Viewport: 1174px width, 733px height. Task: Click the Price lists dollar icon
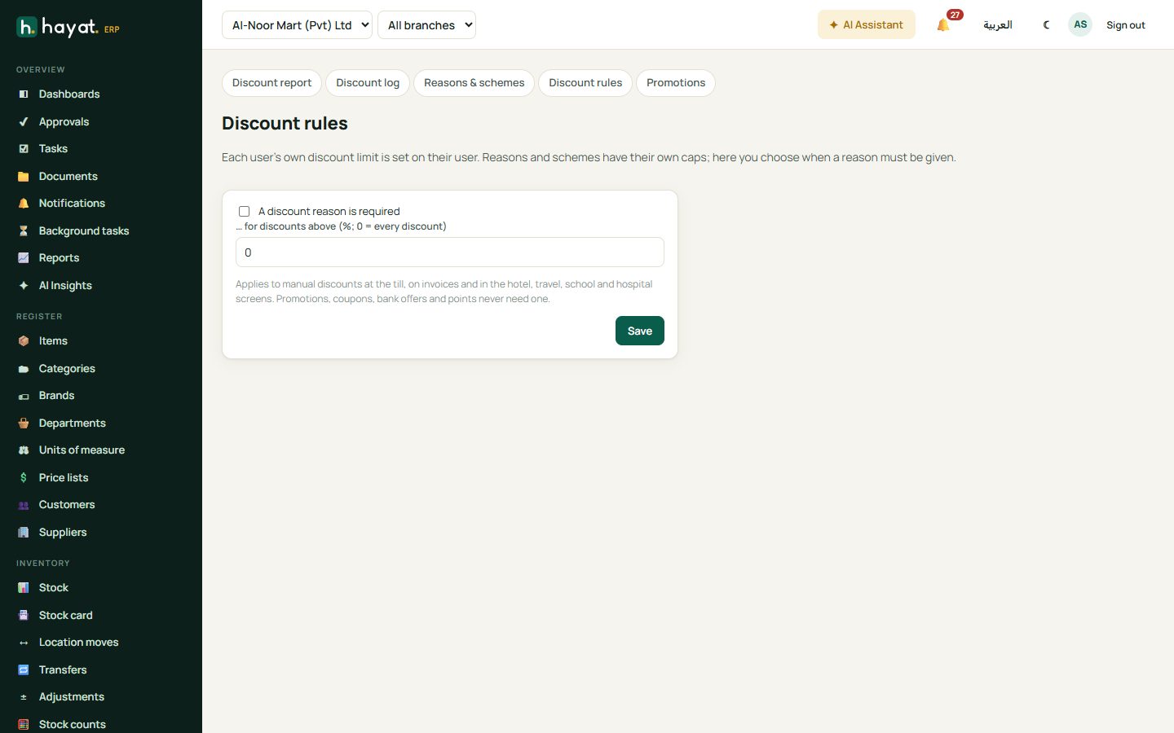[24, 478]
